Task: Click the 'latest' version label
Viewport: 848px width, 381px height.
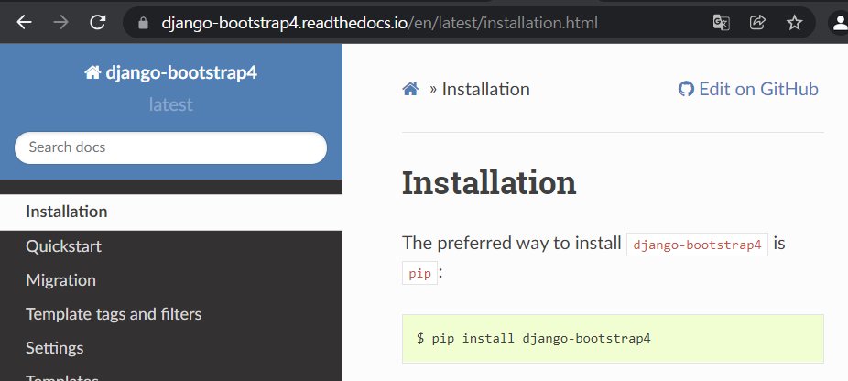Action: (171, 104)
